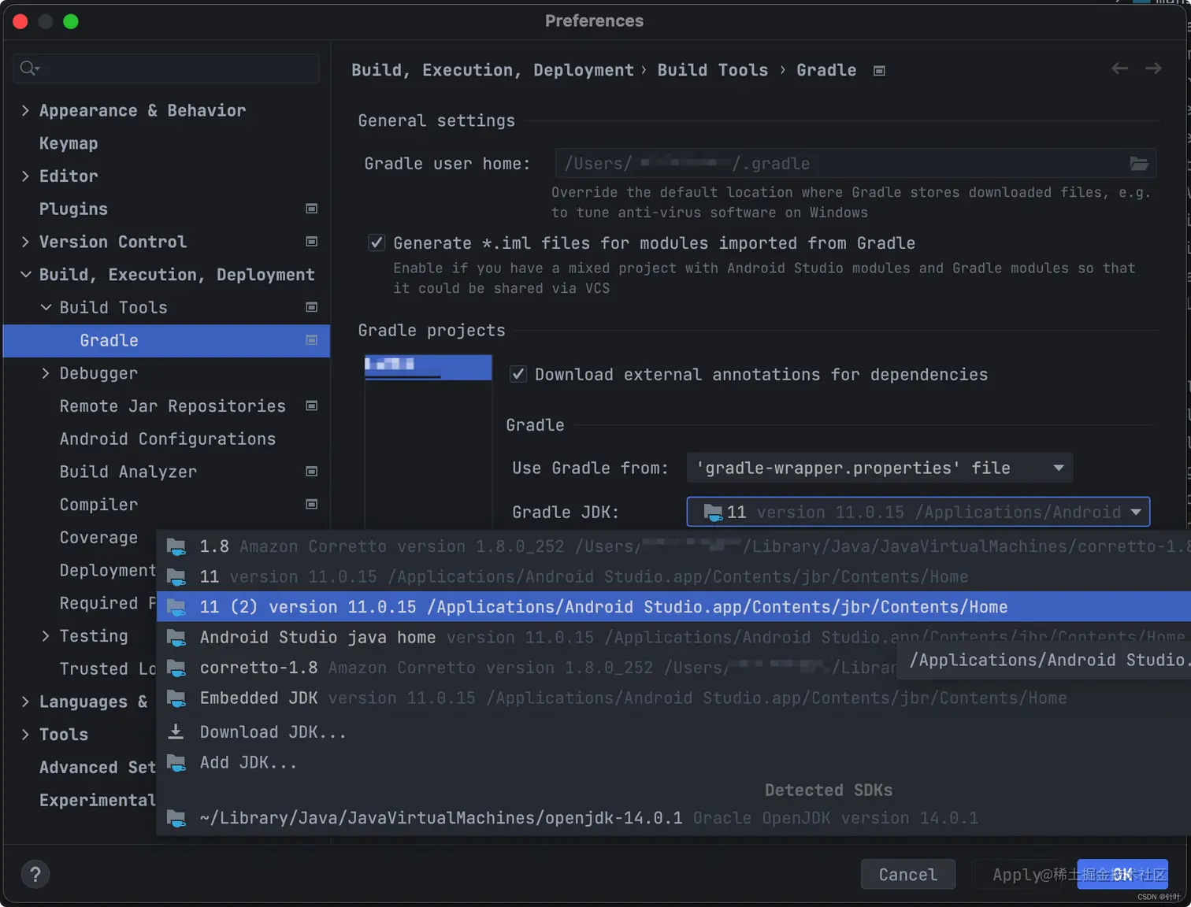Viewport: 1191px width, 907px height.
Task: Open Remote Jar Repositories settings
Action: (x=173, y=405)
